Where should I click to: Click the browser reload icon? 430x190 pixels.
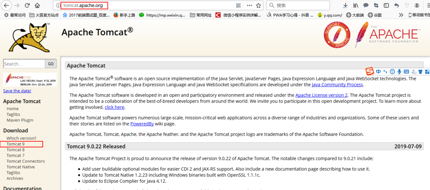[27, 6]
